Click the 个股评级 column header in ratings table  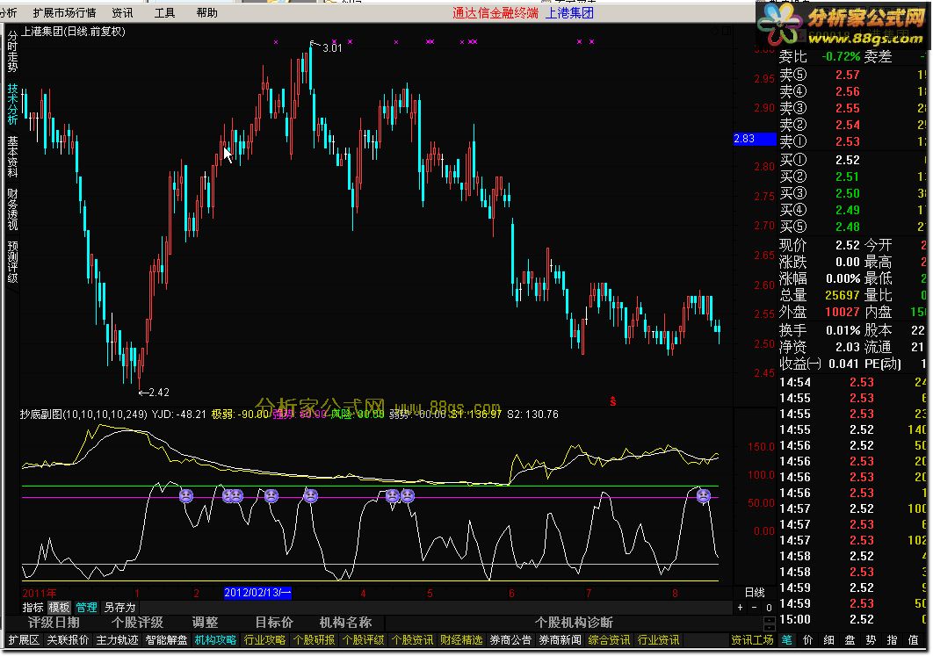tap(137, 623)
